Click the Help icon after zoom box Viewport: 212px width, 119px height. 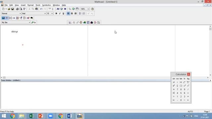tap(92, 9)
